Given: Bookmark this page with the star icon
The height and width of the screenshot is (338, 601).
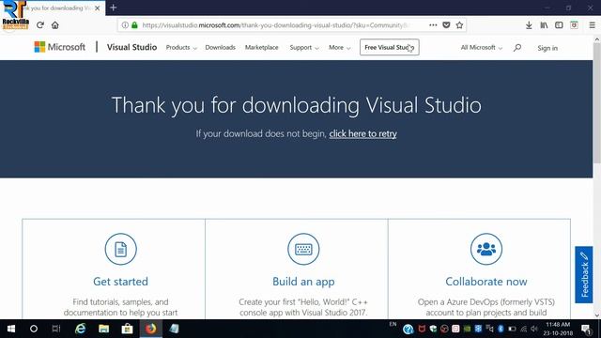Looking at the screenshot, I should pyautogui.click(x=459, y=25).
